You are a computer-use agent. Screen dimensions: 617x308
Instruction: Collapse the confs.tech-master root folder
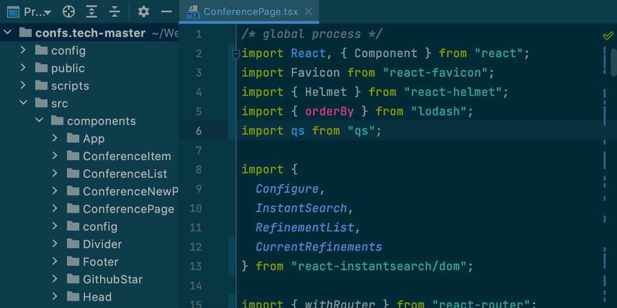click(x=8, y=33)
